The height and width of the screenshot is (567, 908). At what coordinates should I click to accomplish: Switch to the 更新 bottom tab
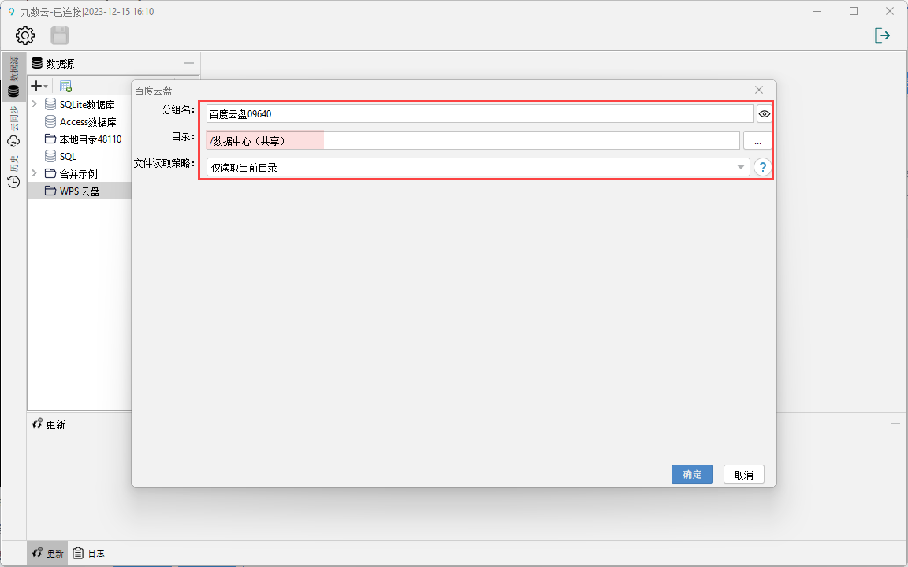pos(48,553)
